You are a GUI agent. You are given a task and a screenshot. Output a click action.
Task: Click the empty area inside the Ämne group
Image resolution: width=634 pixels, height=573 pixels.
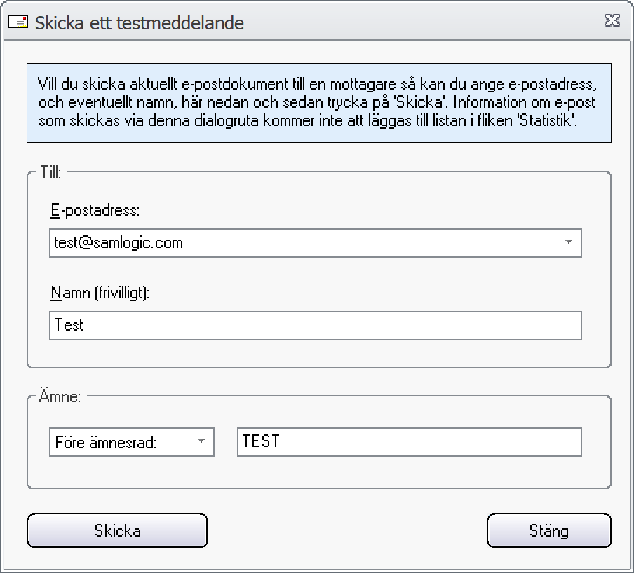click(319, 472)
